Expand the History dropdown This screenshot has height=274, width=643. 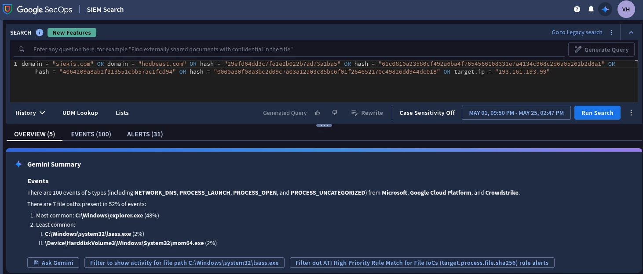click(30, 113)
